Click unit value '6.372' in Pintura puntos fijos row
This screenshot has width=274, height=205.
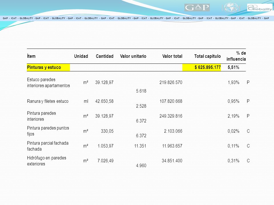(x=141, y=136)
